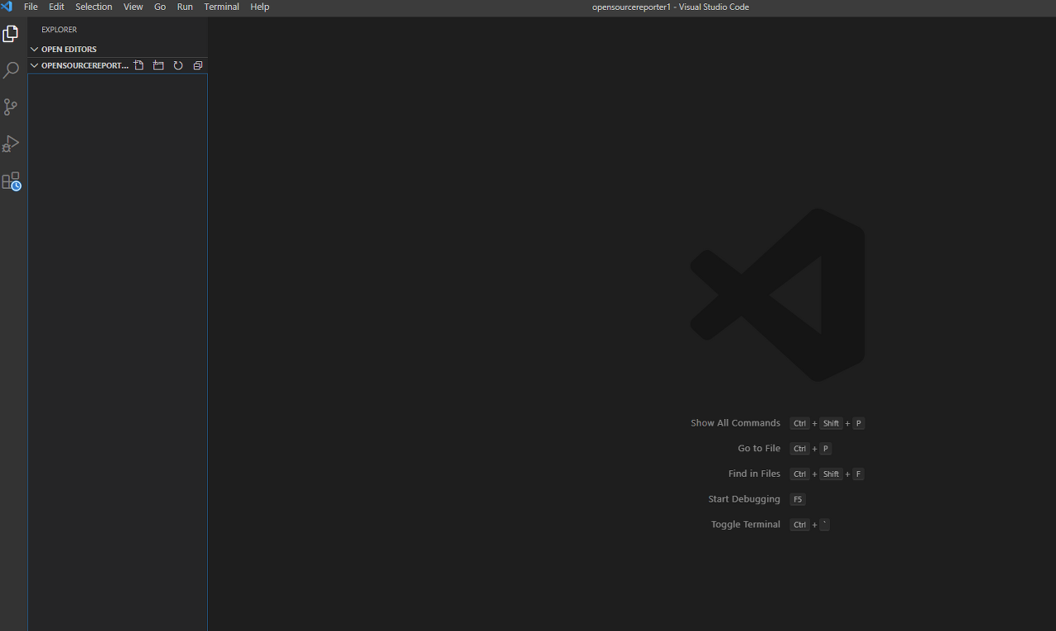Screen dimensions: 1056x631
Task: Open the Source Control view
Action: (x=11, y=106)
